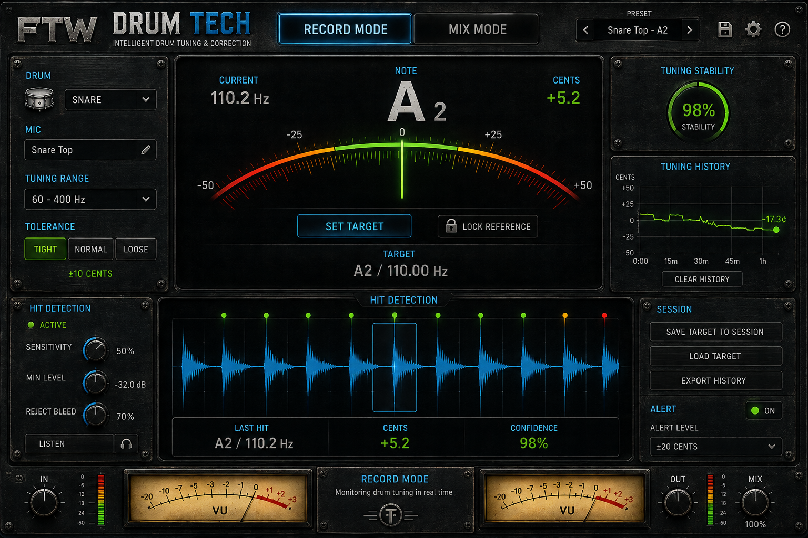Click the MIX knob
Screen dimensions: 808x538
(x=755, y=503)
